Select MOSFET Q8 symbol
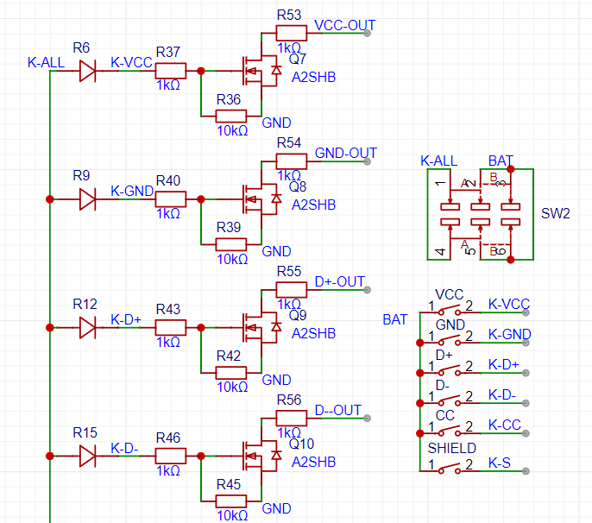Viewport: 592px width, 523px height. [261, 199]
